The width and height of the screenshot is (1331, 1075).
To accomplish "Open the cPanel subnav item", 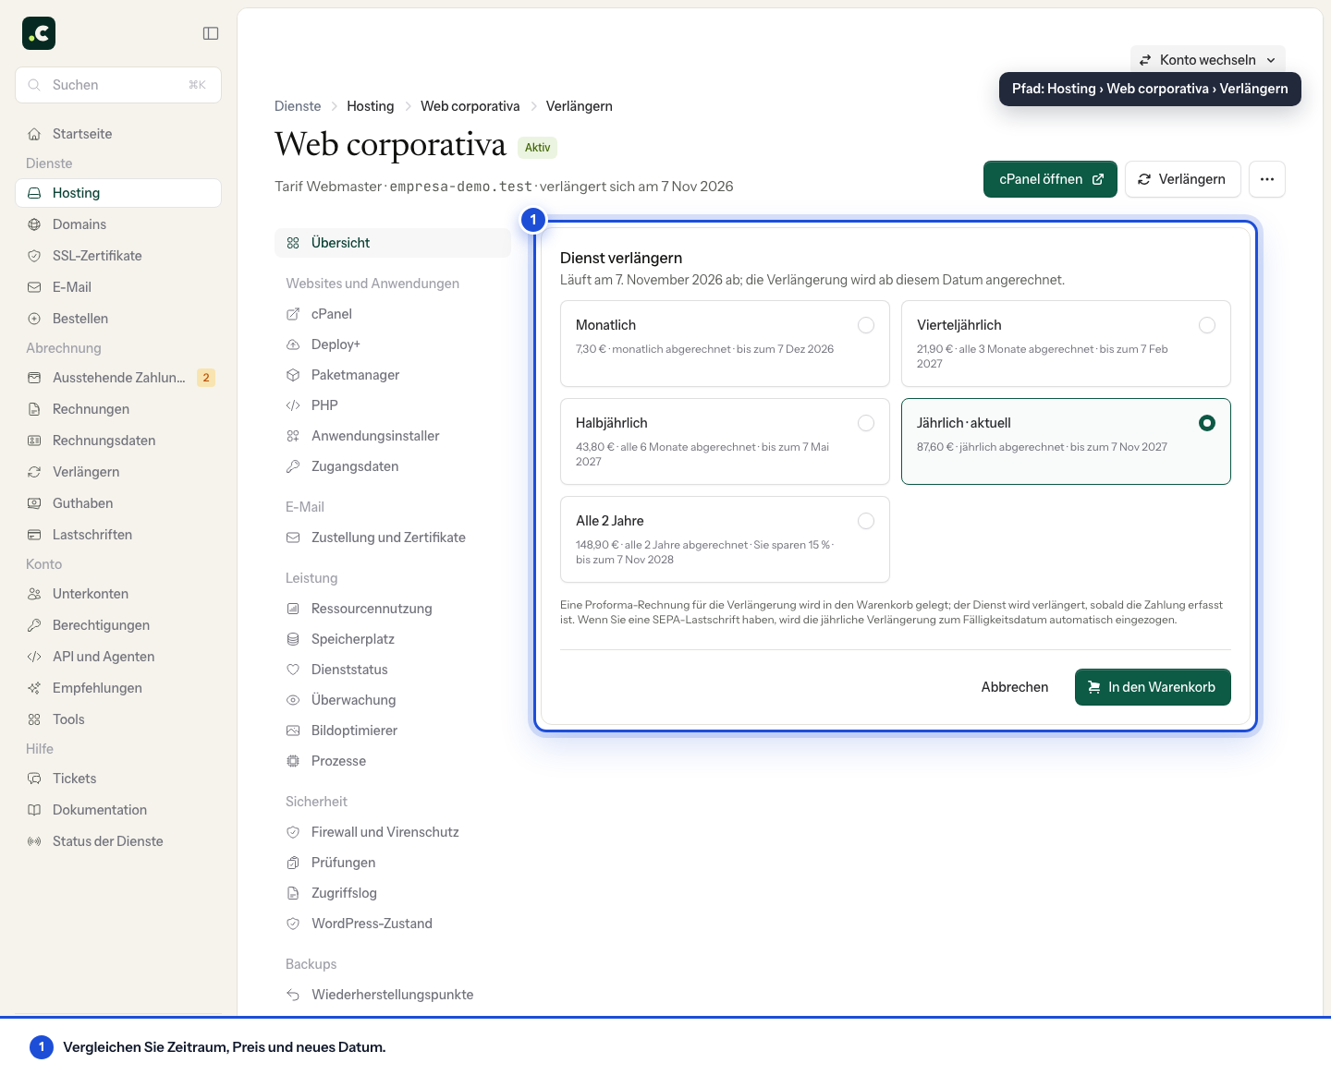I will tap(393, 314).
